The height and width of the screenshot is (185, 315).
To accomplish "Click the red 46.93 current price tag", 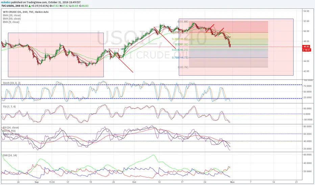I will [x=306, y=47].
